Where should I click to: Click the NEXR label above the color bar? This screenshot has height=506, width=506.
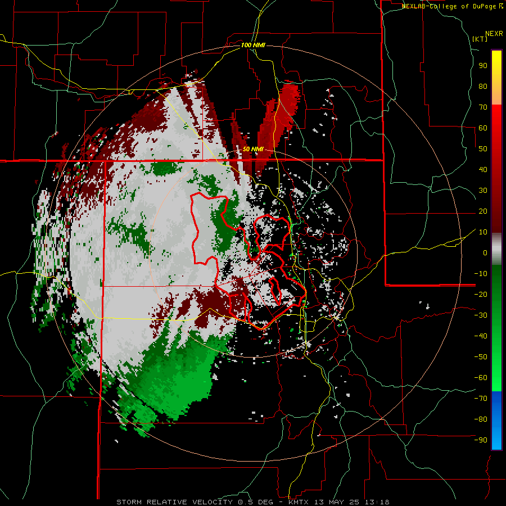(x=494, y=34)
